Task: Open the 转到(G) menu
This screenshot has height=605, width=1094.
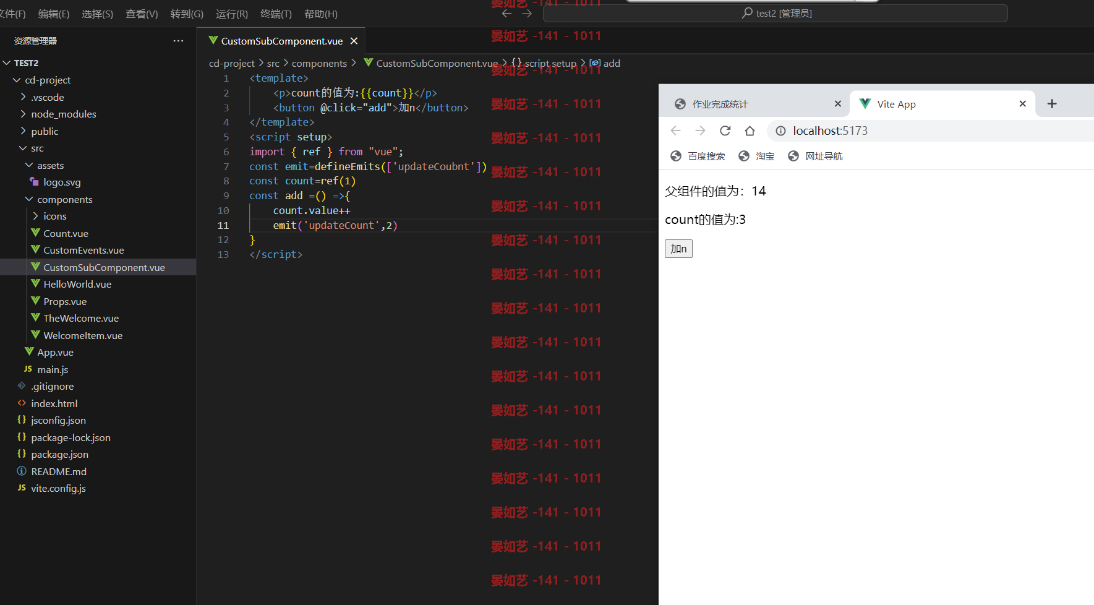Action: 187,14
